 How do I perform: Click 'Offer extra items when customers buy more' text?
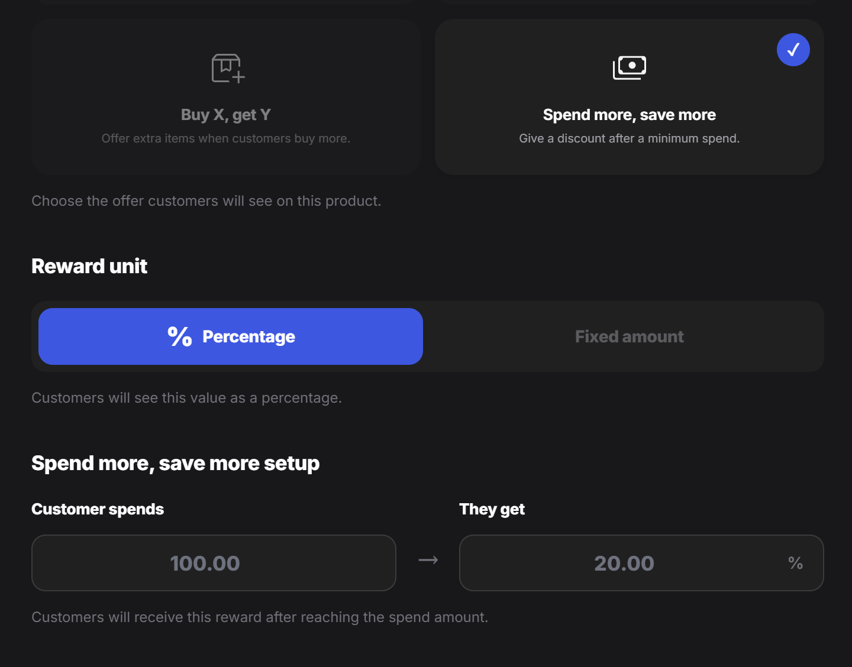[x=226, y=138]
